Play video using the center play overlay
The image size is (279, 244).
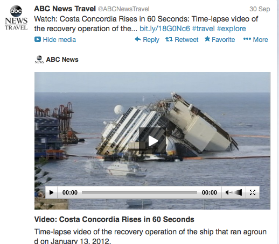coord(152,141)
